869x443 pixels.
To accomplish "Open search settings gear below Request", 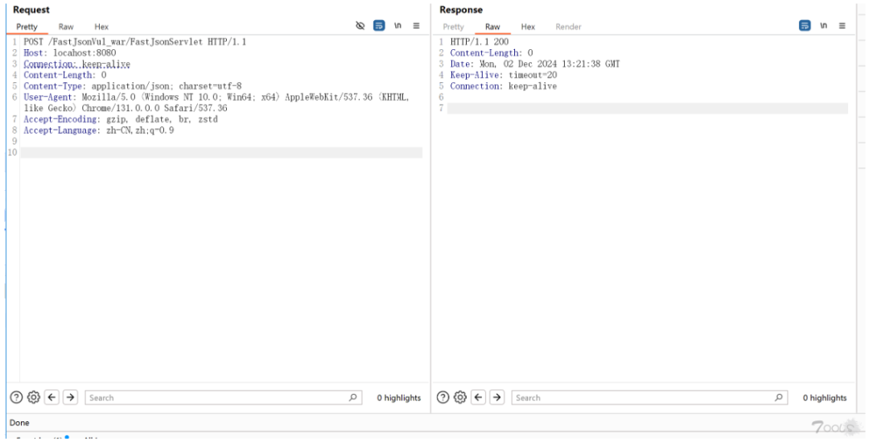I will click(x=34, y=397).
